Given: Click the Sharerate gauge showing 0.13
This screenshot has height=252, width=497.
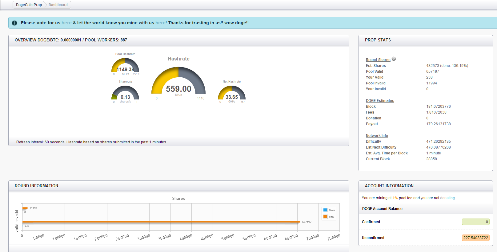Looking at the screenshot, I should (x=125, y=93).
